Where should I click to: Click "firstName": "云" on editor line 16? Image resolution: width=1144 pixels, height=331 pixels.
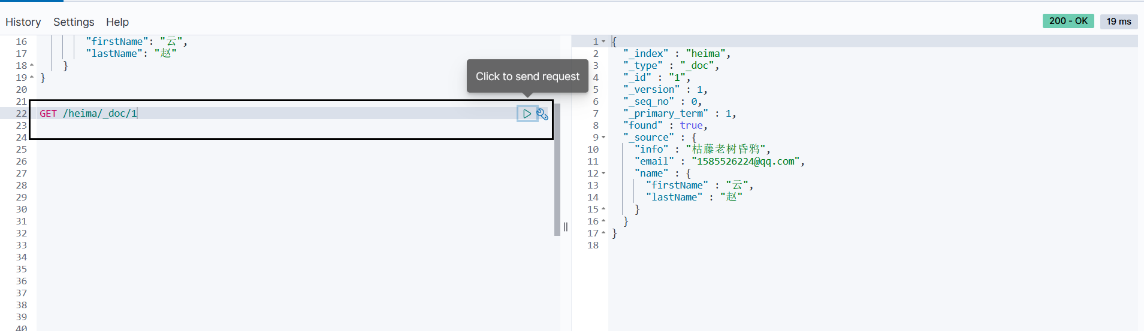pyautogui.click(x=137, y=41)
